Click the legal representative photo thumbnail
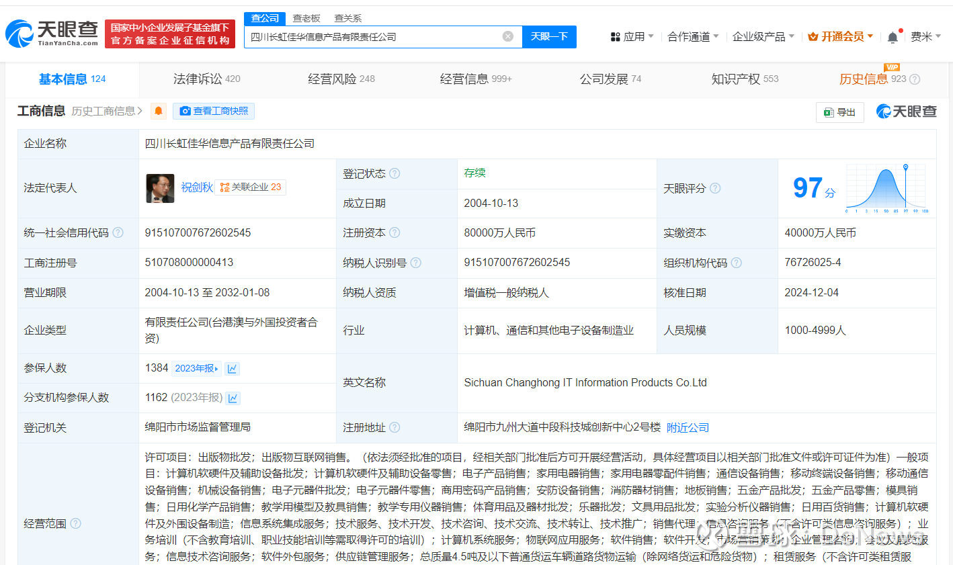The image size is (953, 565). click(x=160, y=188)
